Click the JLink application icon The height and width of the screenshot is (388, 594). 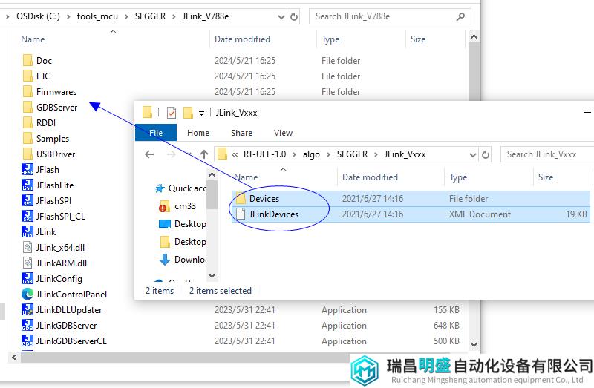27,231
